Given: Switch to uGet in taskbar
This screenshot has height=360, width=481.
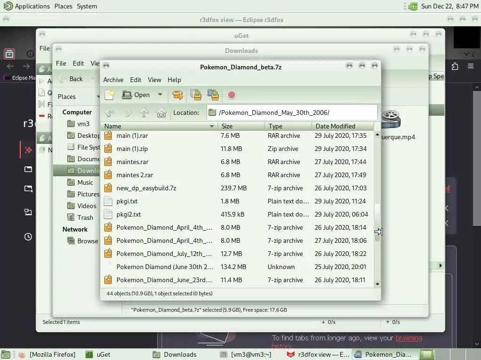Looking at the screenshot, I should (98, 354).
